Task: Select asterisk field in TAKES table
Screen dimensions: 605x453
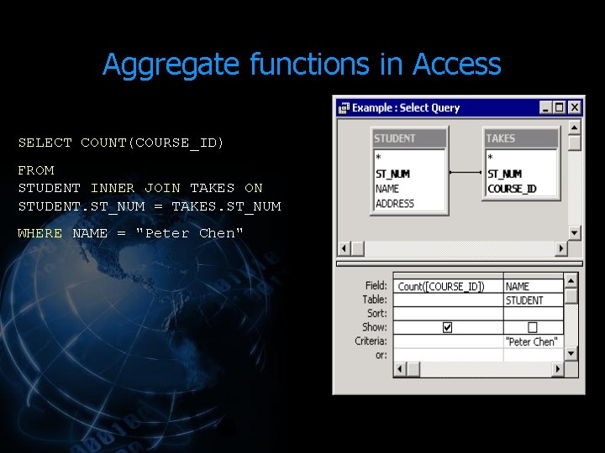Action: pyautogui.click(x=491, y=158)
